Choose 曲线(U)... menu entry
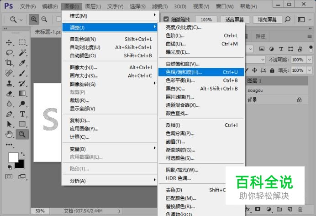This screenshot has height=216, width=316. pyautogui.click(x=201, y=44)
